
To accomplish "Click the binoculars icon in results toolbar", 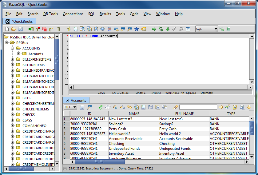I will click(108, 107).
